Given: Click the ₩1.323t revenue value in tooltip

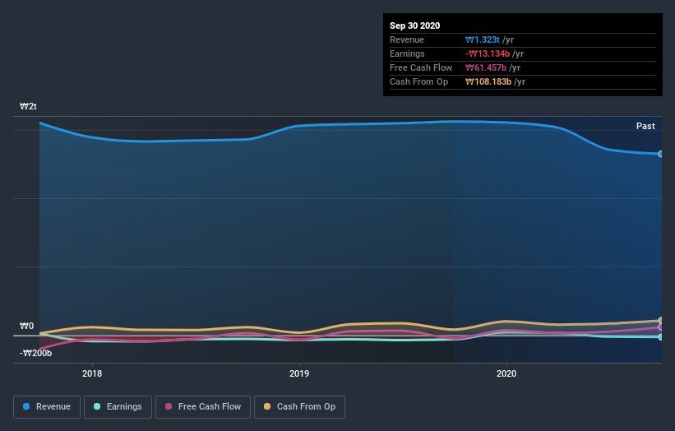Looking at the screenshot, I should click(482, 39).
